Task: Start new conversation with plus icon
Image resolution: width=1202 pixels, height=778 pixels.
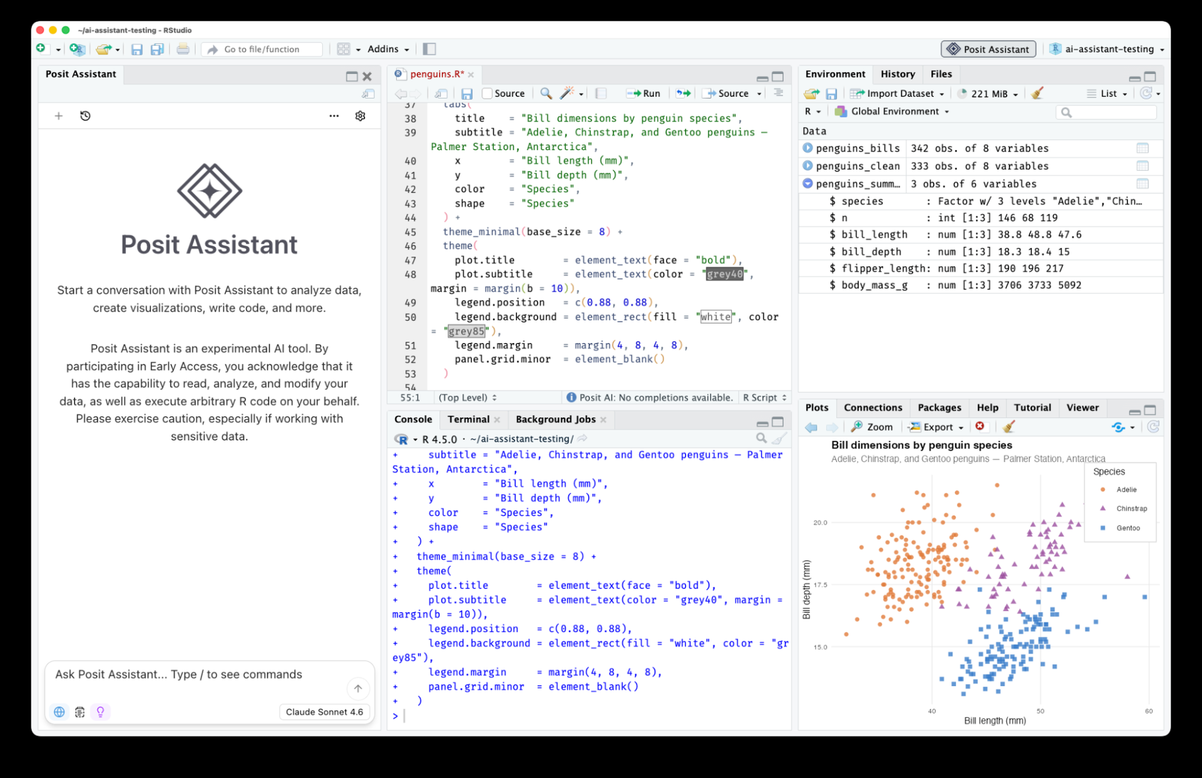Action: click(x=58, y=116)
